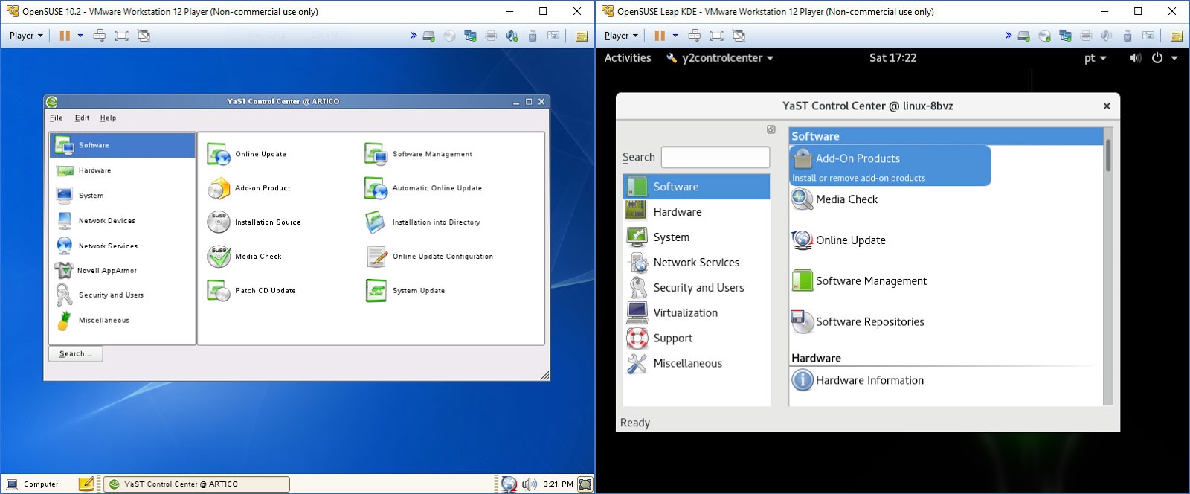1190x494 pixels.
Task: Click undock icon above Leap YaST search panel
Action: pyautogui.click(x=771, y=129)
